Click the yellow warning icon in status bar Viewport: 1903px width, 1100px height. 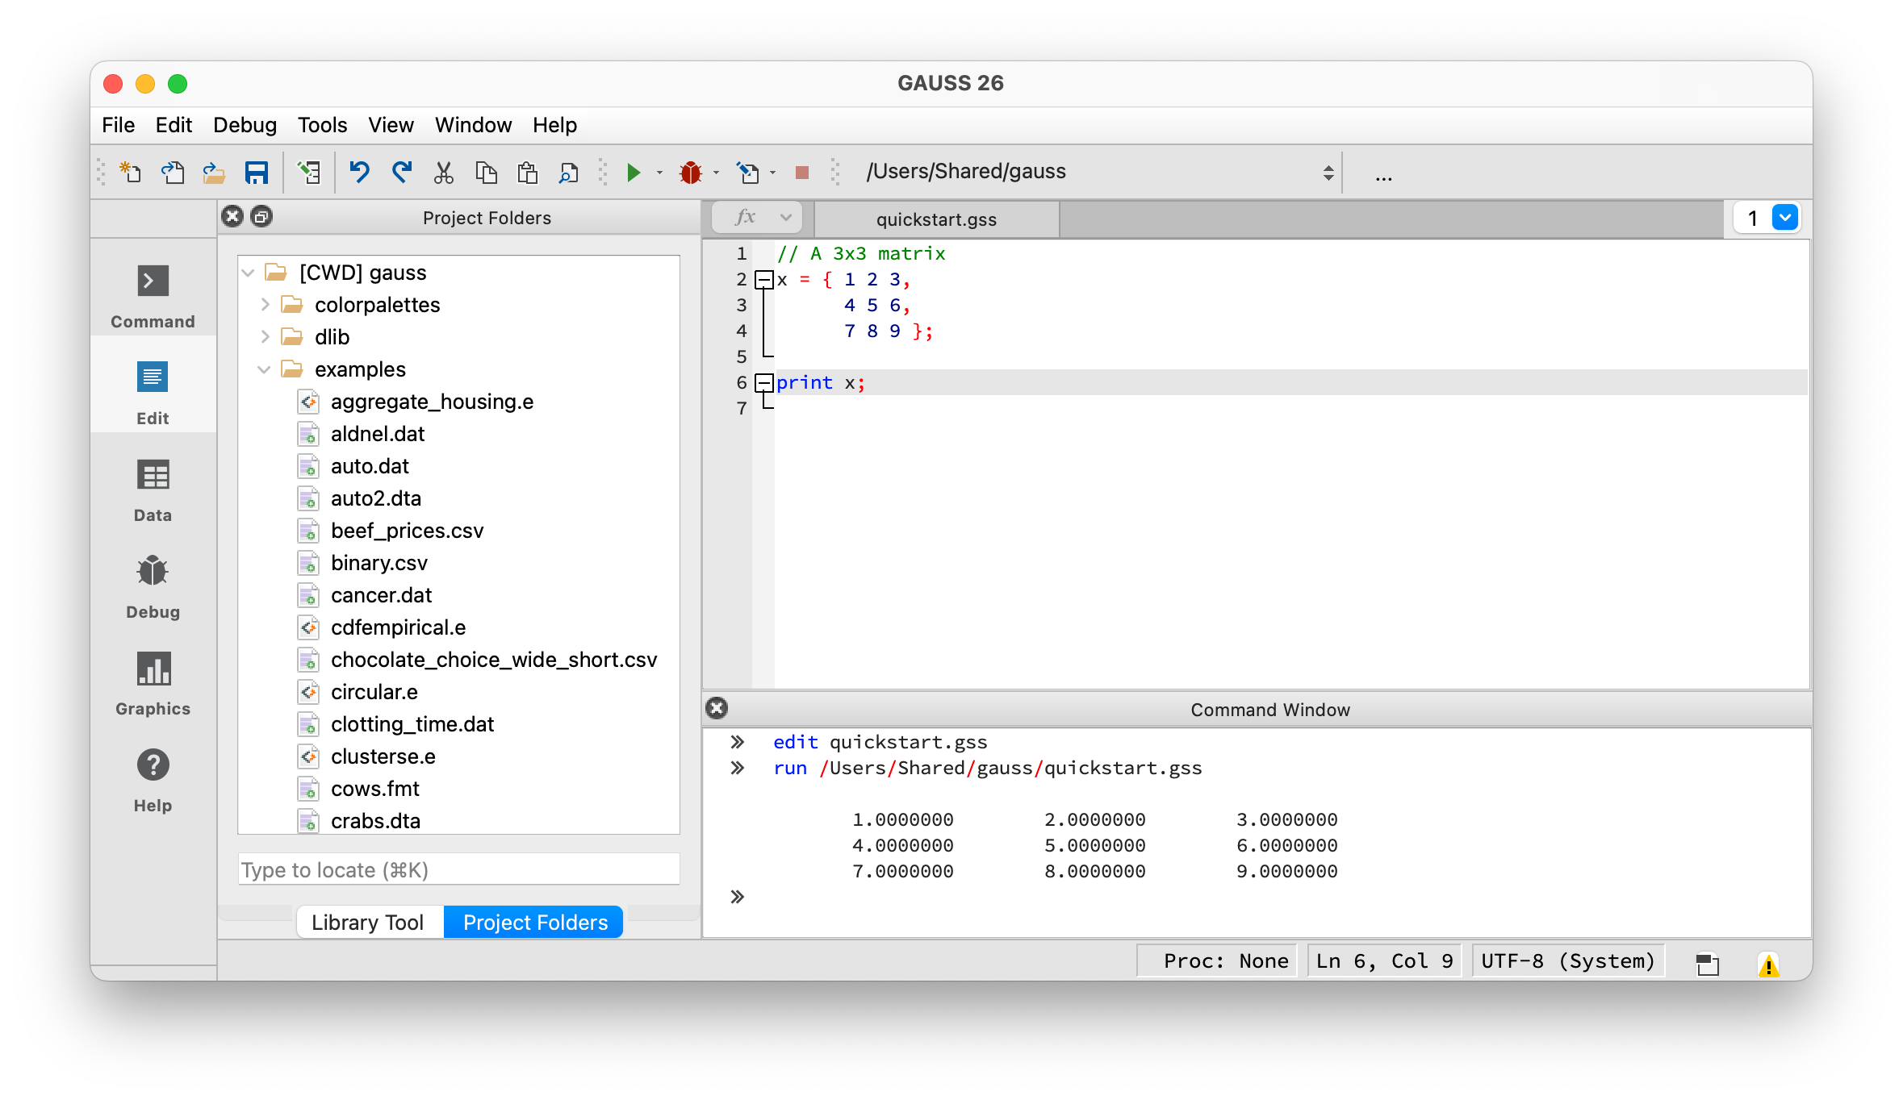point(1768,965)
